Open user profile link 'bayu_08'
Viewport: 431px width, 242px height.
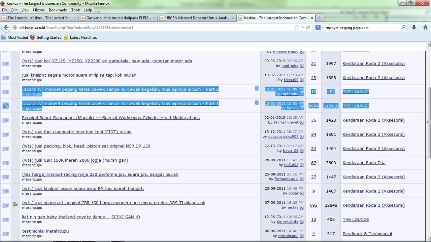click(x=291, y=151)
